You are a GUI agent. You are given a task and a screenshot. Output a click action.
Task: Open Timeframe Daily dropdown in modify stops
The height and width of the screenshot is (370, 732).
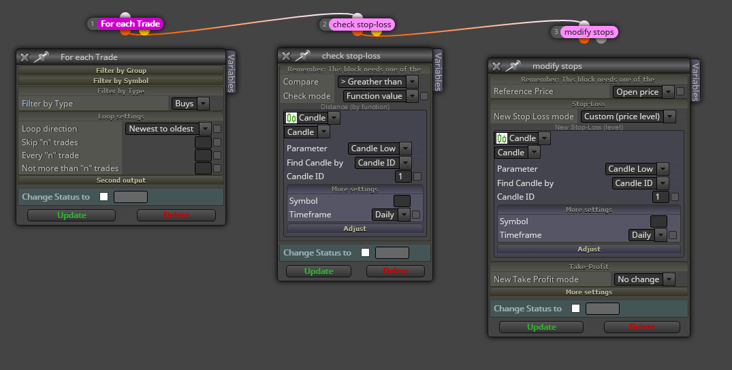click(x=648, y=236)
